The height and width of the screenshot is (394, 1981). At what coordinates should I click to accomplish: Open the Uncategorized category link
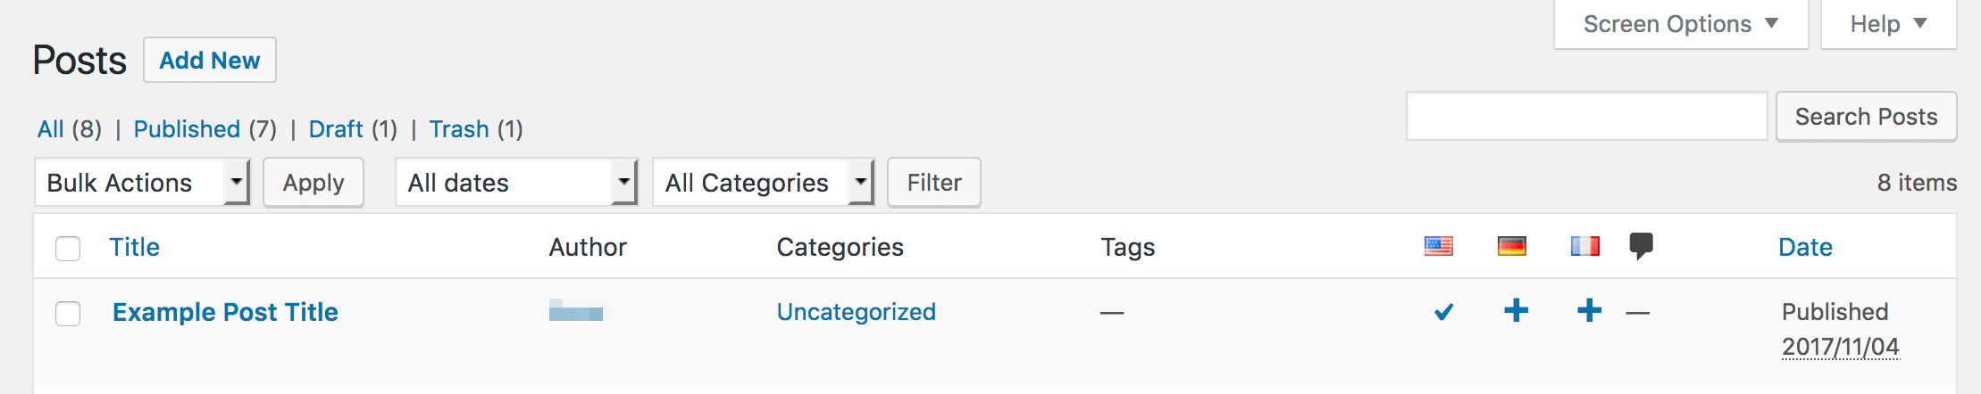pyautogui.click(x=856, y=312)
